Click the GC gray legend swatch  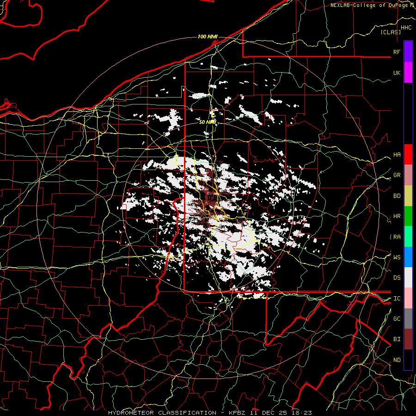[x=408, y=318]
